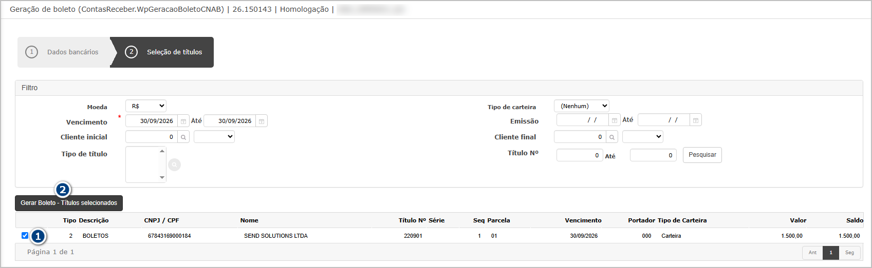Image resolution: width=872 pixels, height=268 pixels.
Task: Click Gerar Boleto - Títulos selecionados
Action: (x=69, y=203)
